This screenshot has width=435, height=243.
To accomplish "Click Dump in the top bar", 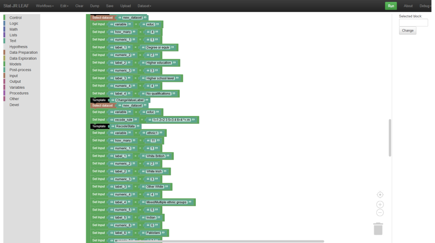I will [95, 6].
